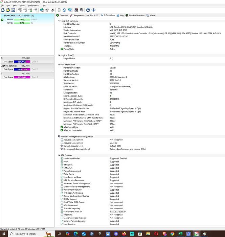Click the monitor with chart toolbar icon
The image size is (225, 237).
coord(76,10)
